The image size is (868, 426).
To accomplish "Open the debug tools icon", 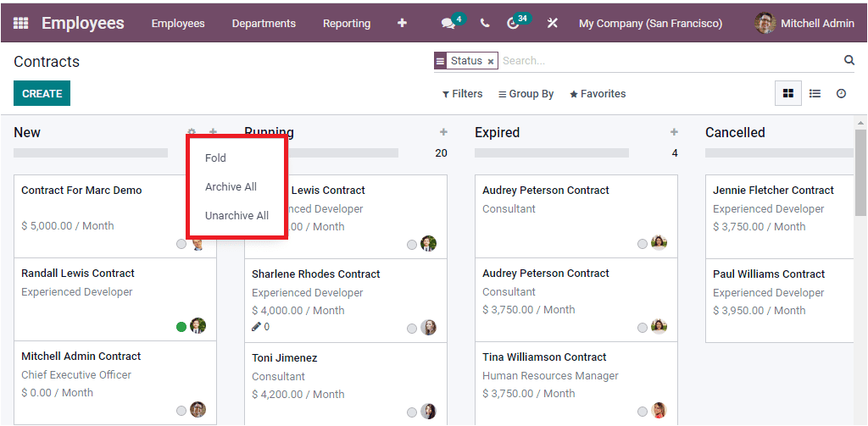I will [552, 23].
